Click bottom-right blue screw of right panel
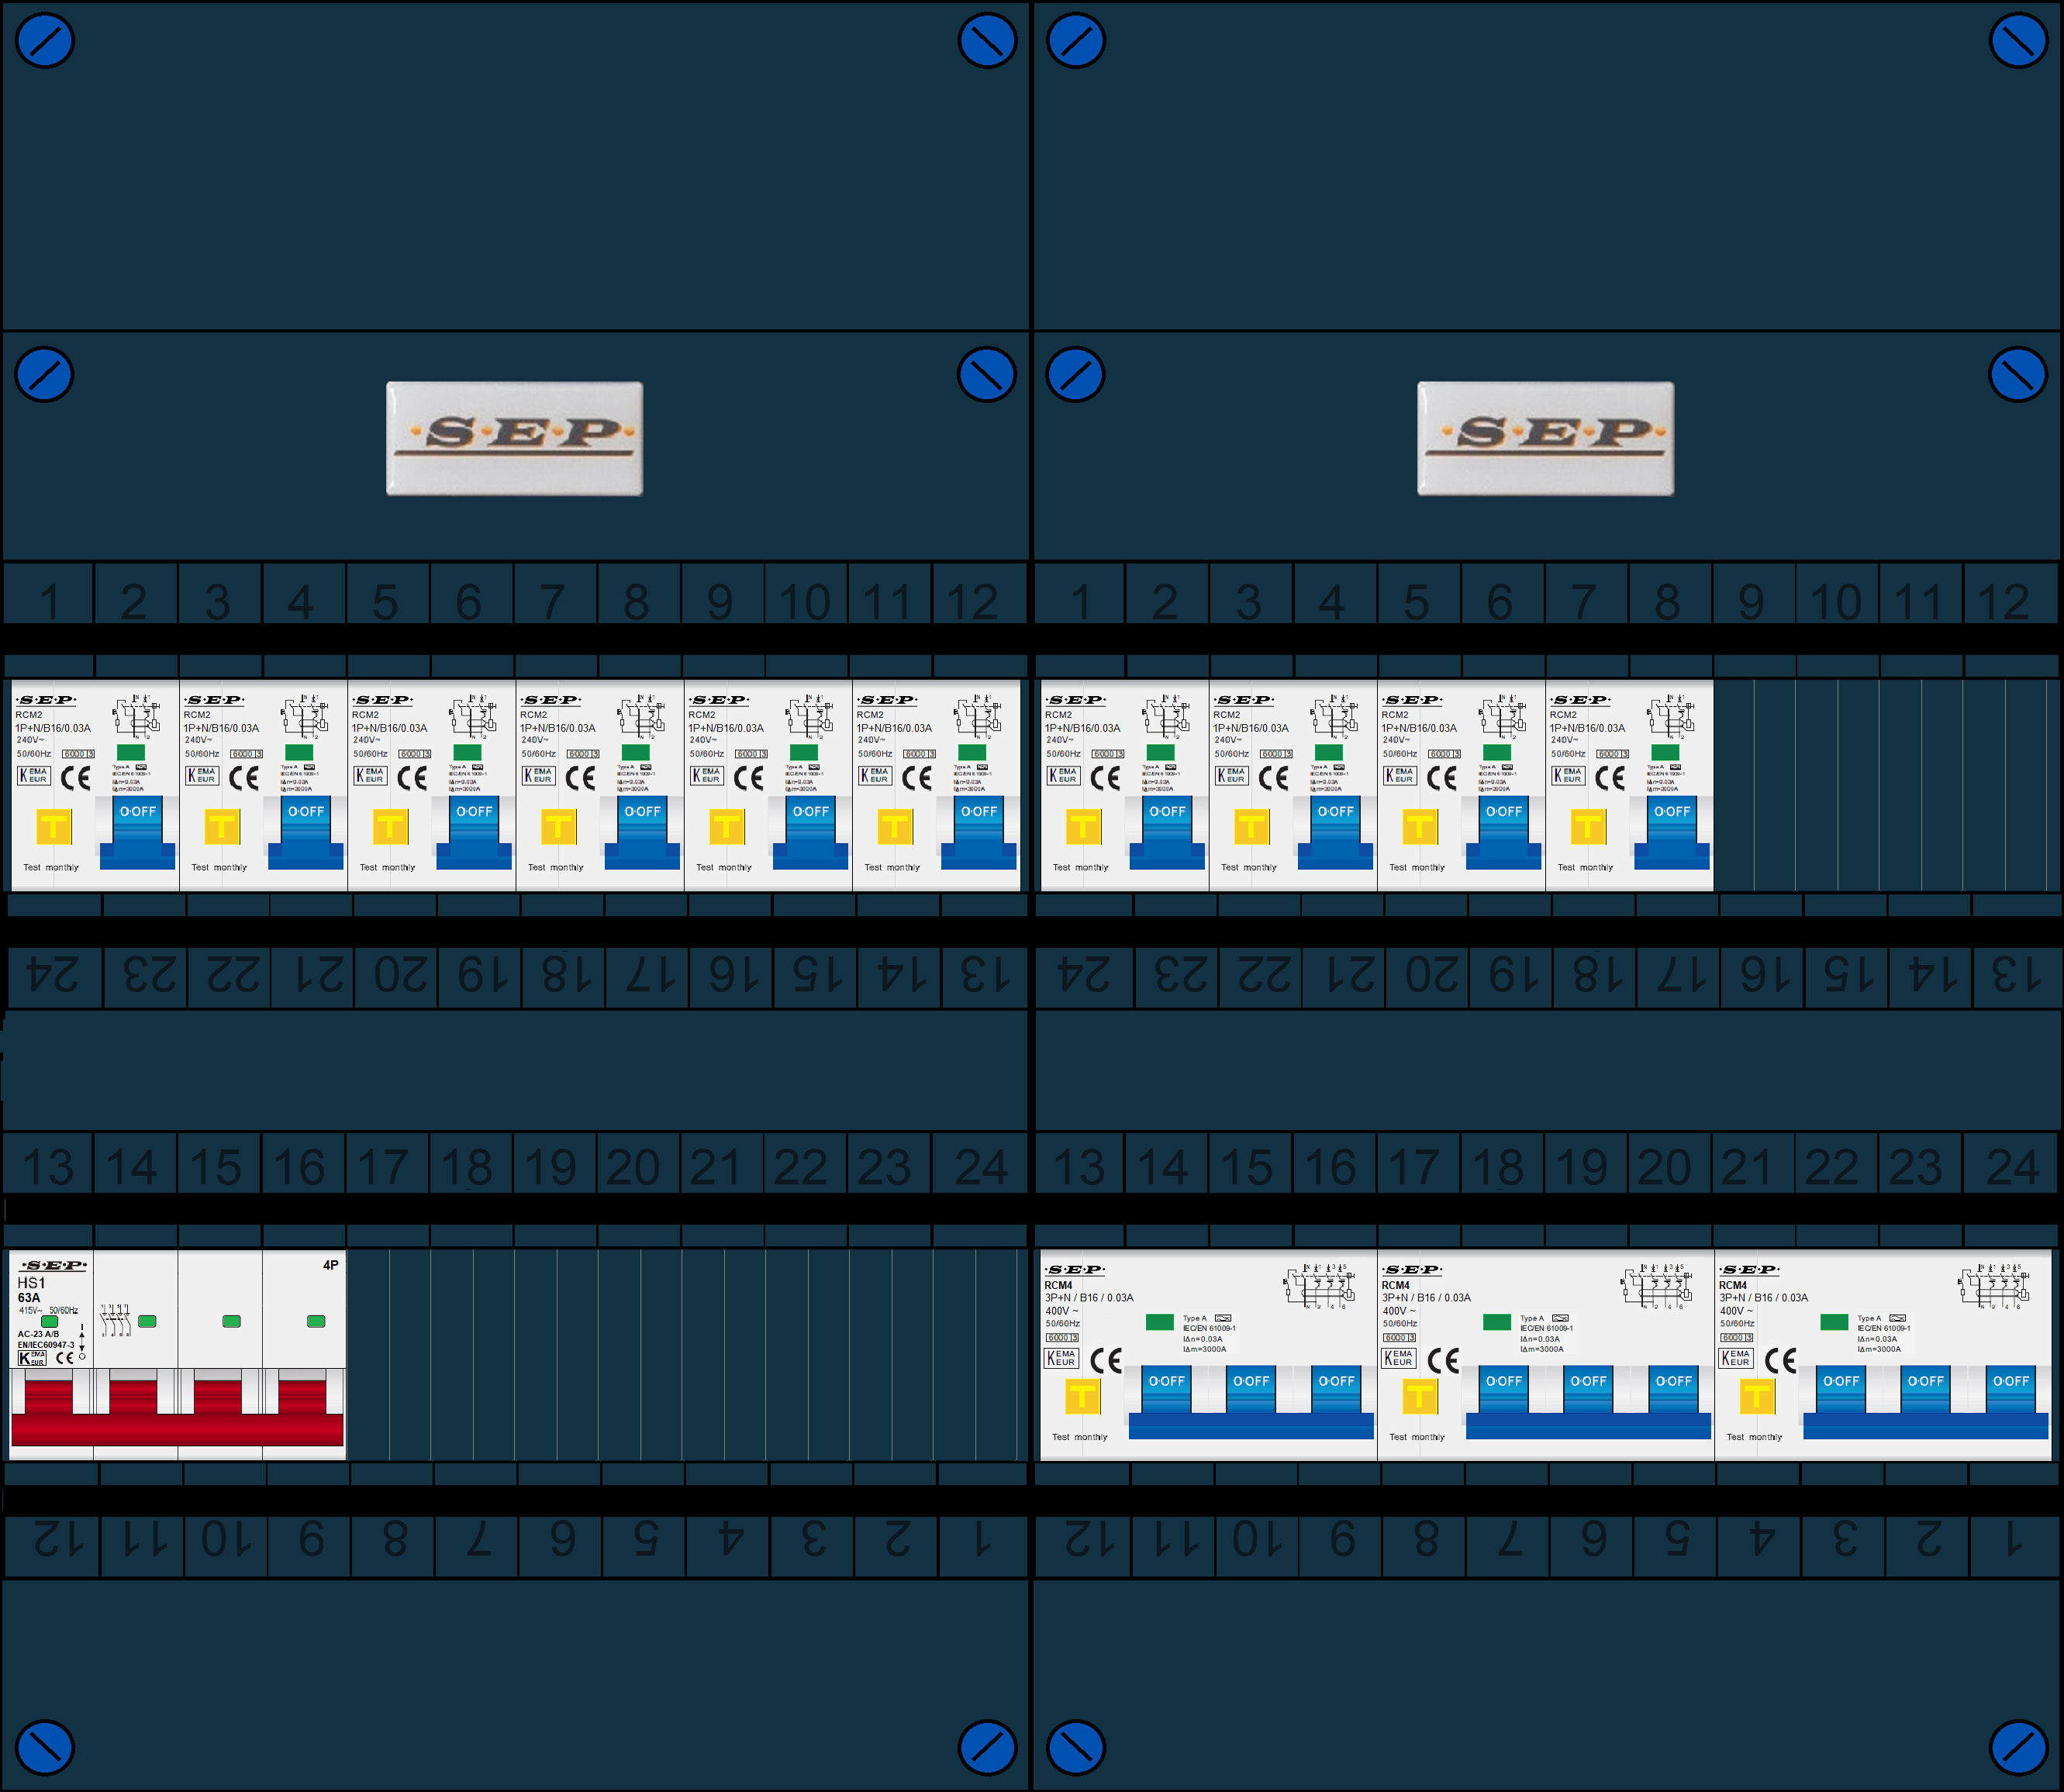This screenshot has height=1792, width=2064. (2018, 1747)
